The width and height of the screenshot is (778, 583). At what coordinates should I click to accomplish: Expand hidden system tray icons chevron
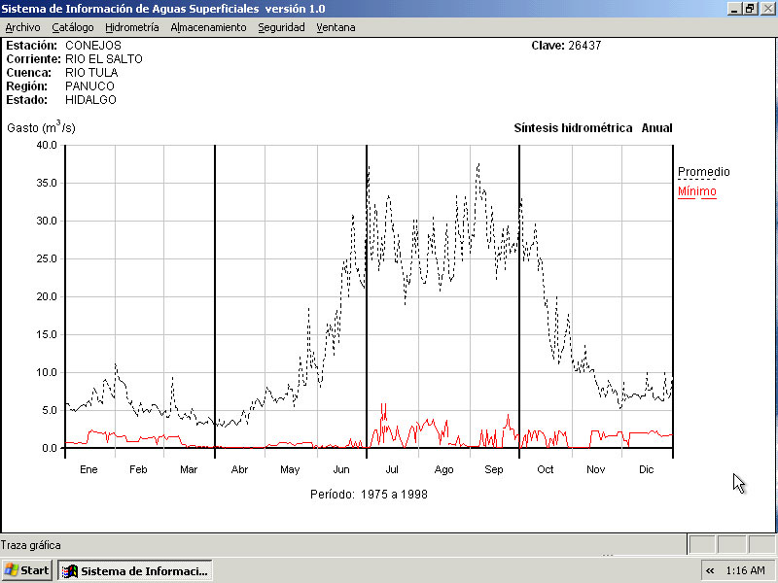pyautogui.click(x=710, y=570)
